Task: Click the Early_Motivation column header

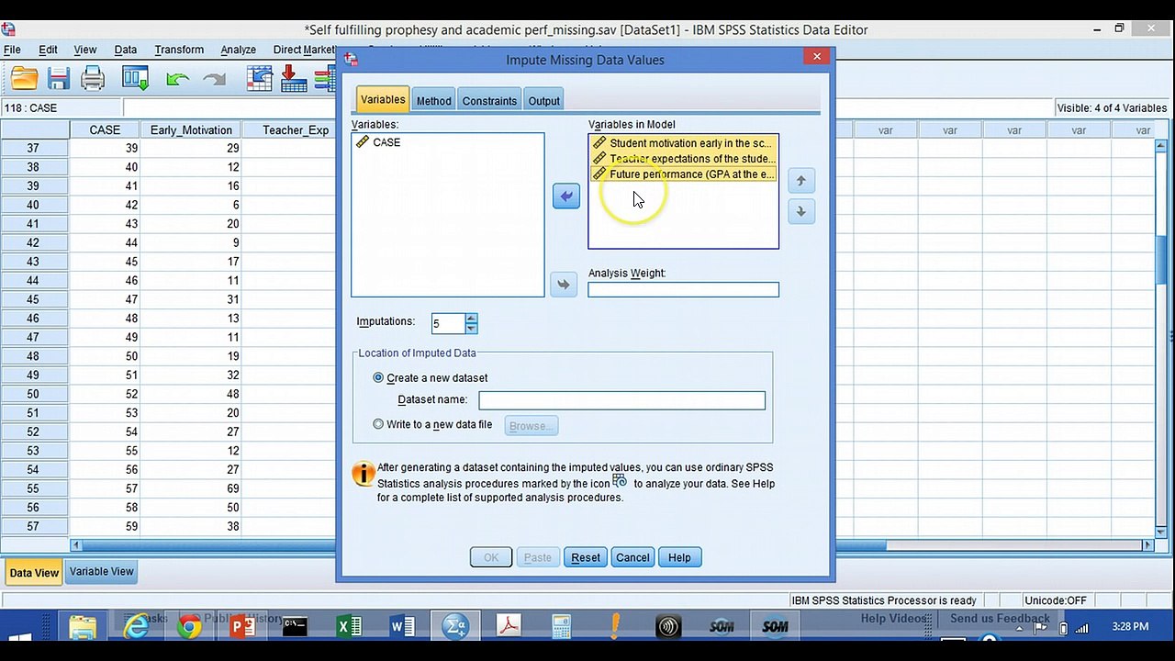Action: coord(191,129)
